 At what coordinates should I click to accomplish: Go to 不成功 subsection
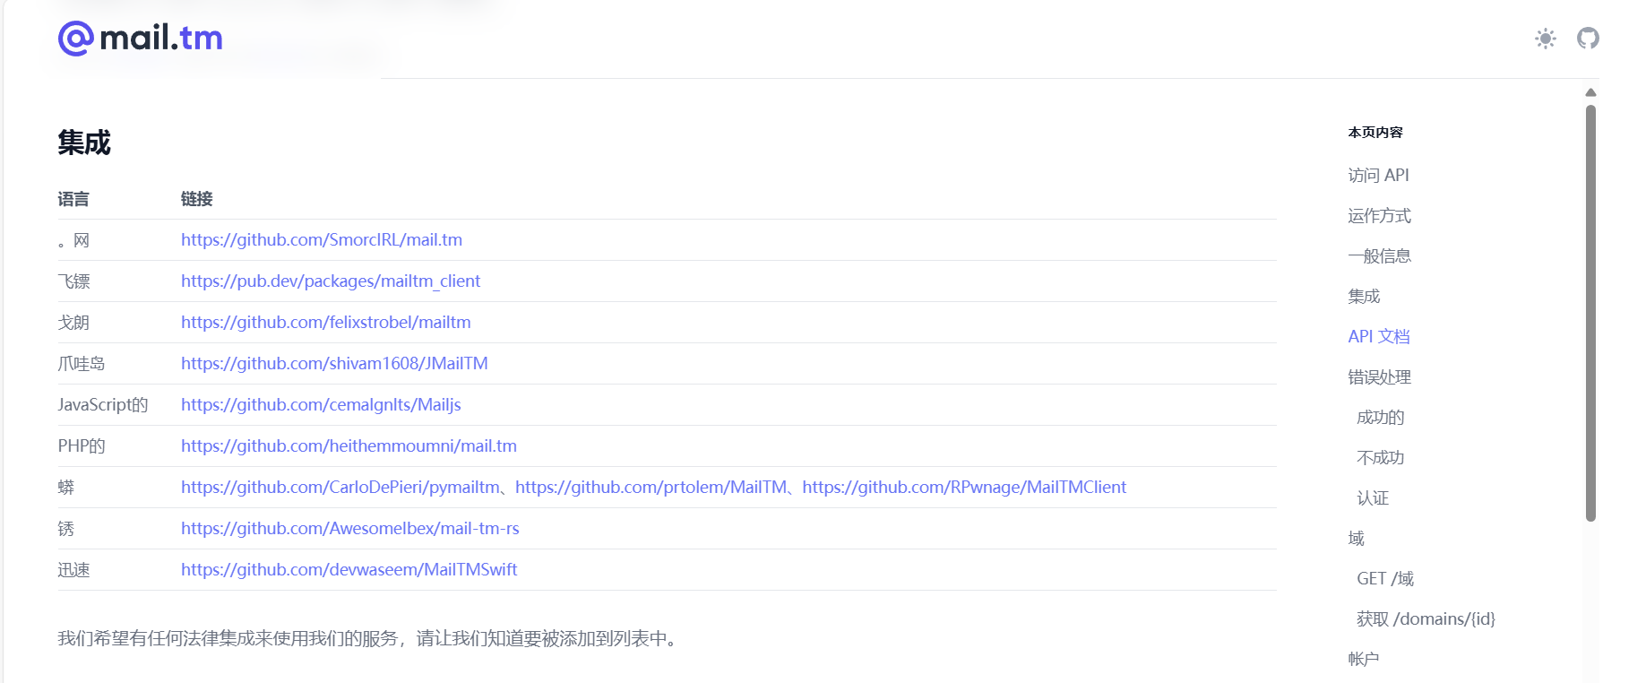point(1380,457)
